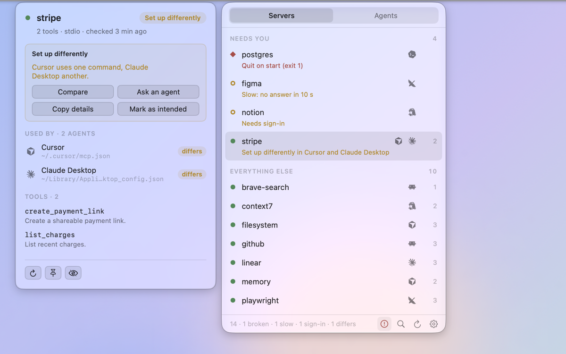Hide the stripe server with the eye-slash icon
Image resolution: width=566 pixels, height=354 pixels.
pos(73,273)
